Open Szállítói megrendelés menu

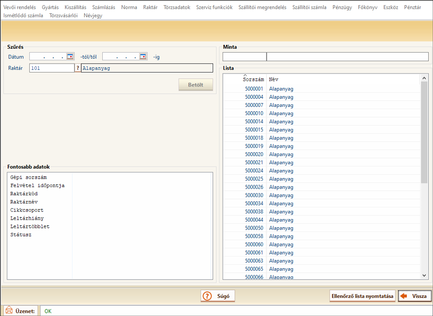[262, 8]
